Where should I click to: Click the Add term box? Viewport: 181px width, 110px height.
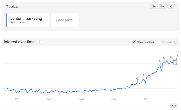point(65,20)
